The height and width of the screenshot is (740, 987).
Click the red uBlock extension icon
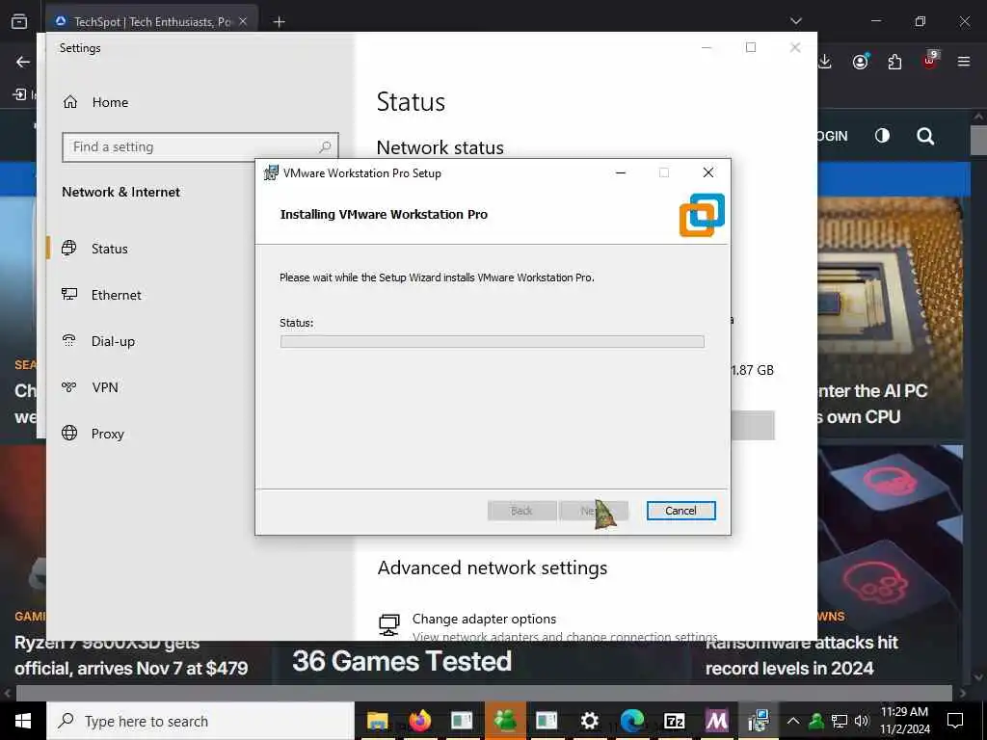(930, 61)
